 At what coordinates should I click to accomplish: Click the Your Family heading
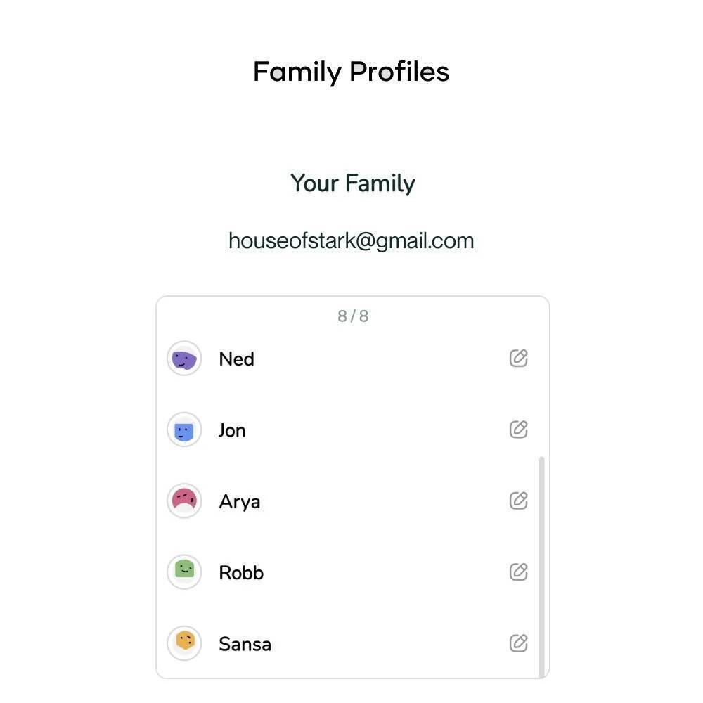pyautogui.click(x=353, y=183)
